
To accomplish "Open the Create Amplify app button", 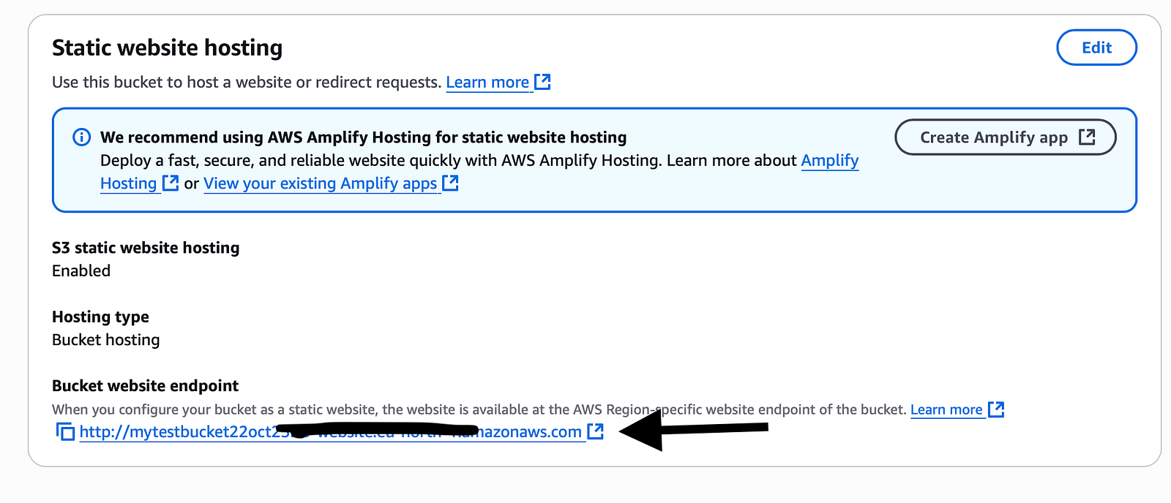I will tap(1006, 137).
